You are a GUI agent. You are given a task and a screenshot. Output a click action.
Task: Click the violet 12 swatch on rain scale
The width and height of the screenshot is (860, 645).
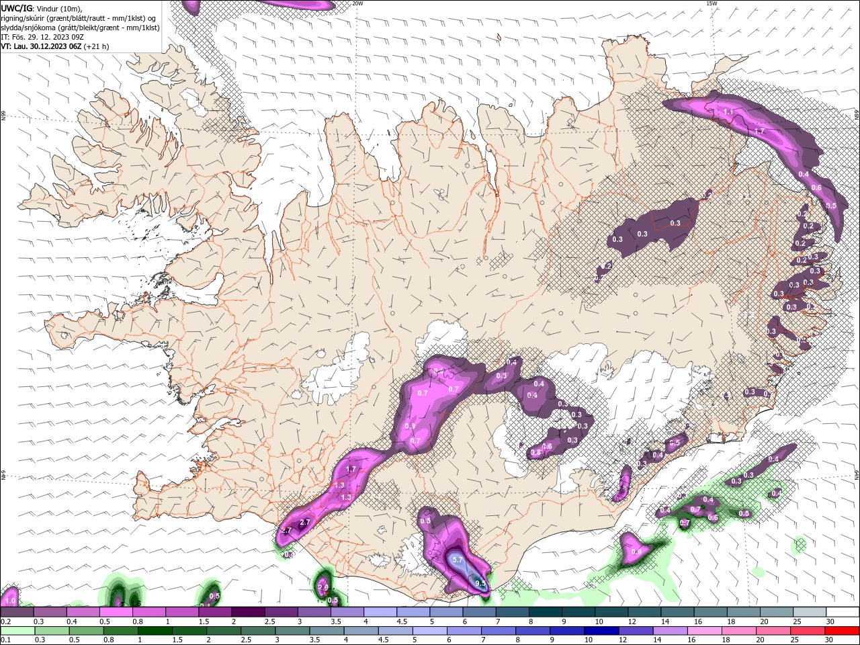(x=636, y=631)
